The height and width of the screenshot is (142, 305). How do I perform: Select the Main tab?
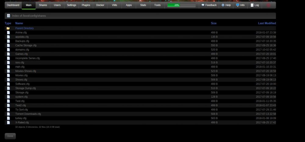[29, 5]
